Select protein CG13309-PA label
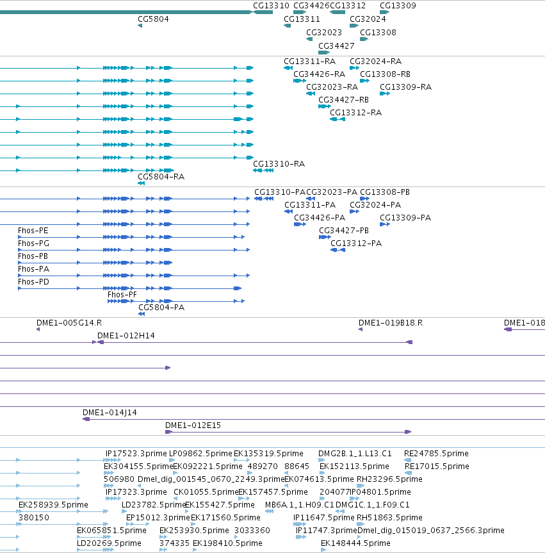 [x=405, y=218]
